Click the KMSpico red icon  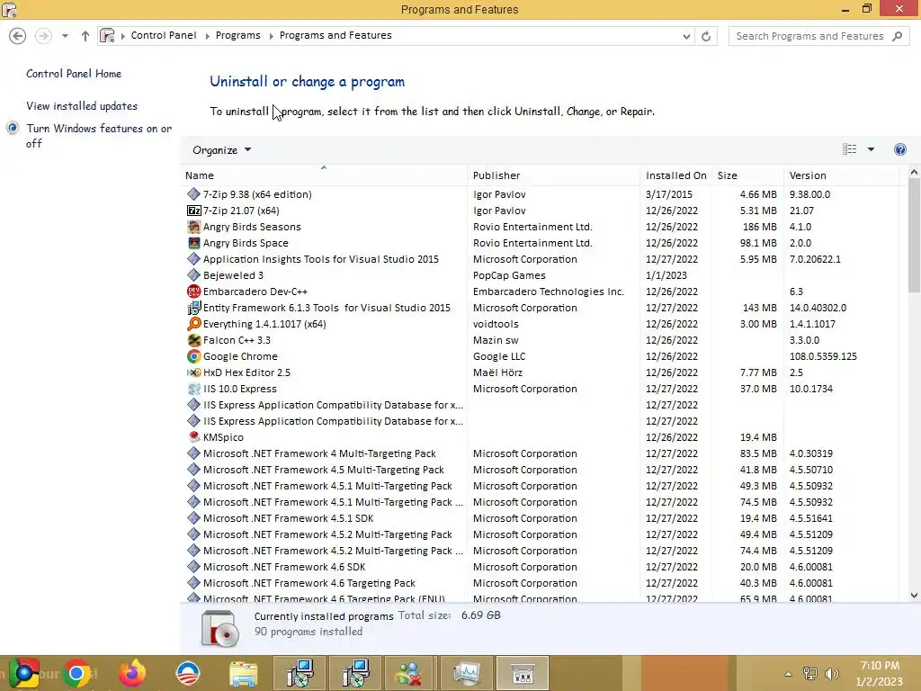coord(194,437)
